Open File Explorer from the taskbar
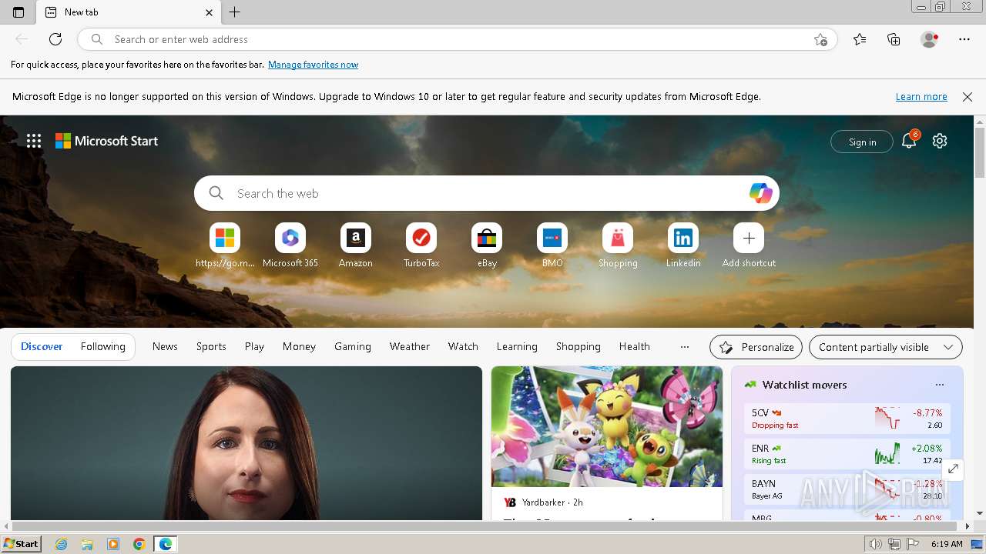Screen dimensions: 986x554 pyautogui.click(x=87, y=544)
